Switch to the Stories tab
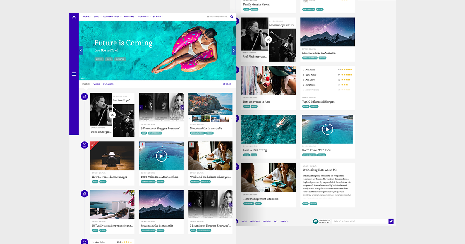This screenshot has width=465, height=244. point(86,84)
